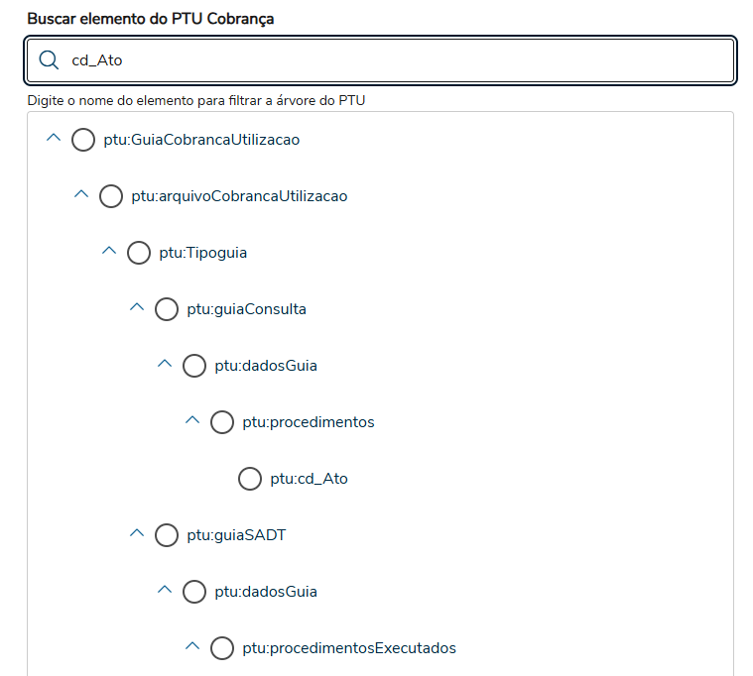The height and width of the screenshot is (676, 753).
Task: Collapse the ptu:GuiaCobrancaUtilizacao root node chevron
Action: coord(54,139)
